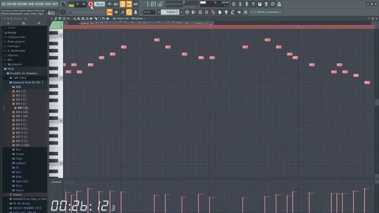Screen dimensions: 379x213
Task: Open the Mixer icon
Action: click(207, 12)
